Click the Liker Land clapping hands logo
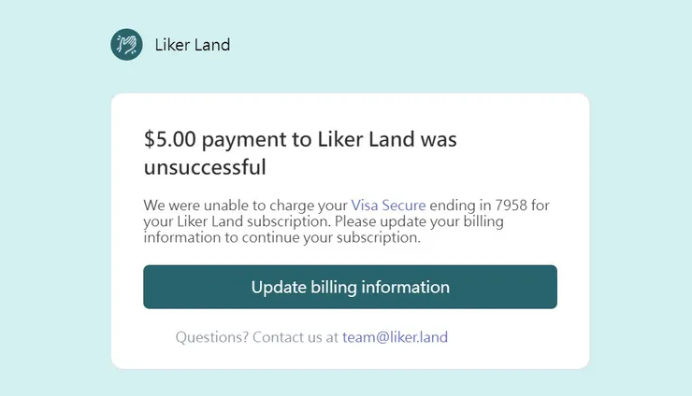Image resolution: width=692 pixels, height=396 pixels. click(126, 44)
